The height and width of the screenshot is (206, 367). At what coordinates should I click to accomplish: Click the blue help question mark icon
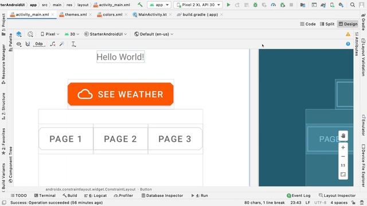tap(348, 44)
